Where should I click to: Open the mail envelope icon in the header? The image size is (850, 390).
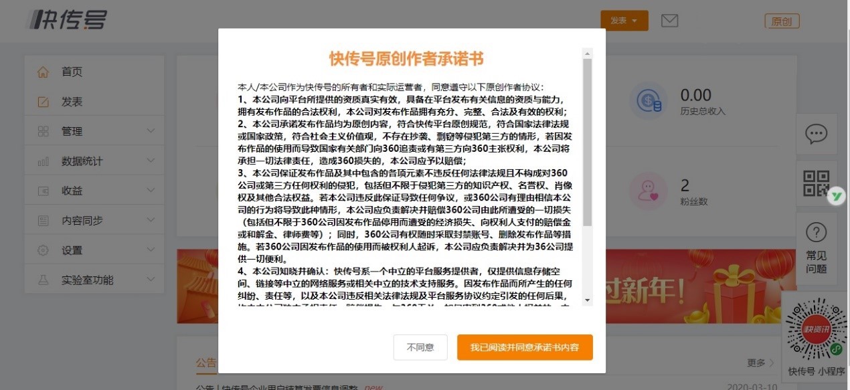pos(669,21)
